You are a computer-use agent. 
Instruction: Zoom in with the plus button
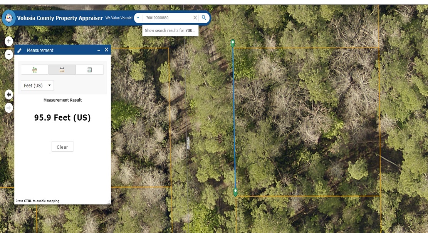[9, 41]
